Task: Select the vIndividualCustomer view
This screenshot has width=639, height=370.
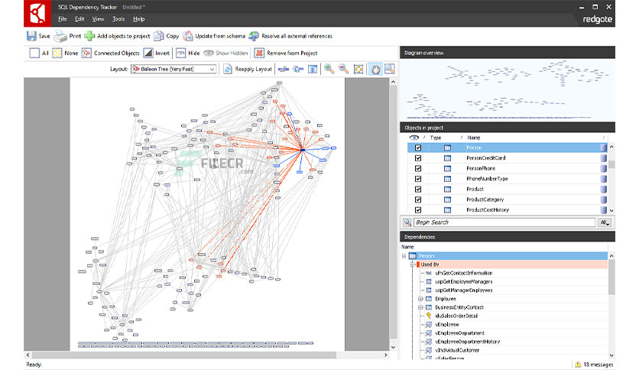Action: (x=457, y=350)
